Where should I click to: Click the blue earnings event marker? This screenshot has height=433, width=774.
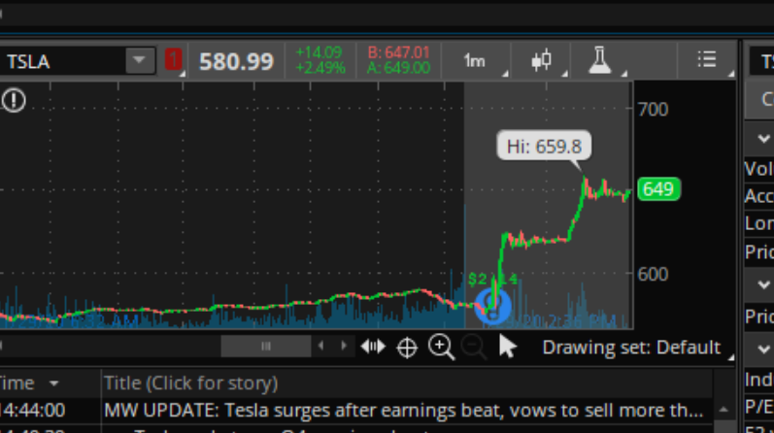492,306
